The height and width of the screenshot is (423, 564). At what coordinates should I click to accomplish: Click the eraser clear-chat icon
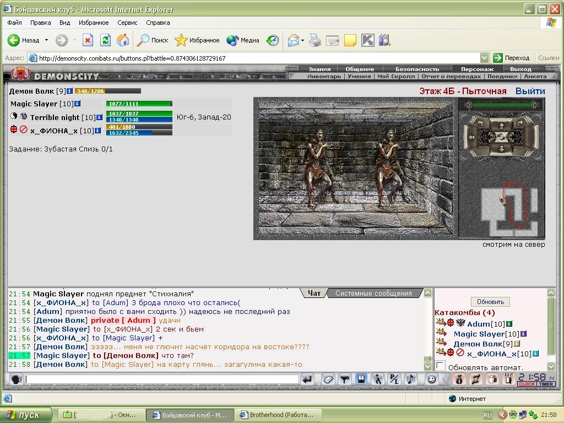(x=328, y=379)
